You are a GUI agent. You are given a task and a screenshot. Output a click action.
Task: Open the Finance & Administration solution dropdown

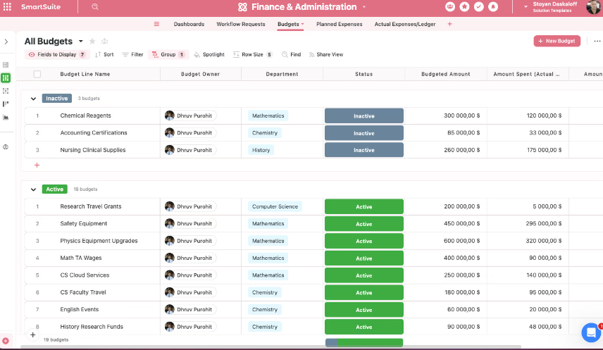pyautogui.click(x=364, y=7)
